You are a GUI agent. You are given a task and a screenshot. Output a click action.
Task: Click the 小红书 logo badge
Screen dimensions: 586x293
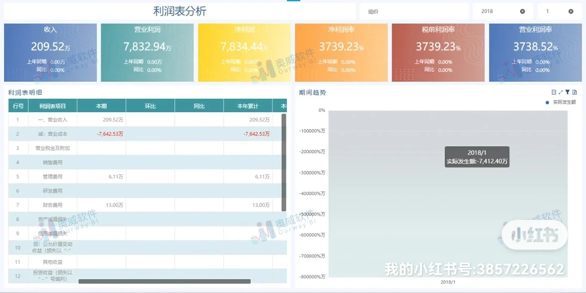tap(534, 235)
